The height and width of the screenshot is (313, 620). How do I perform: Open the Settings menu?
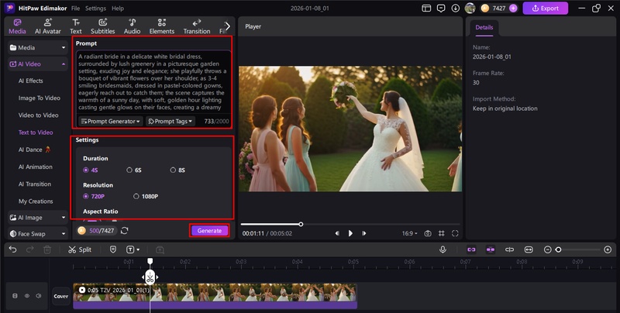[95, 8]
